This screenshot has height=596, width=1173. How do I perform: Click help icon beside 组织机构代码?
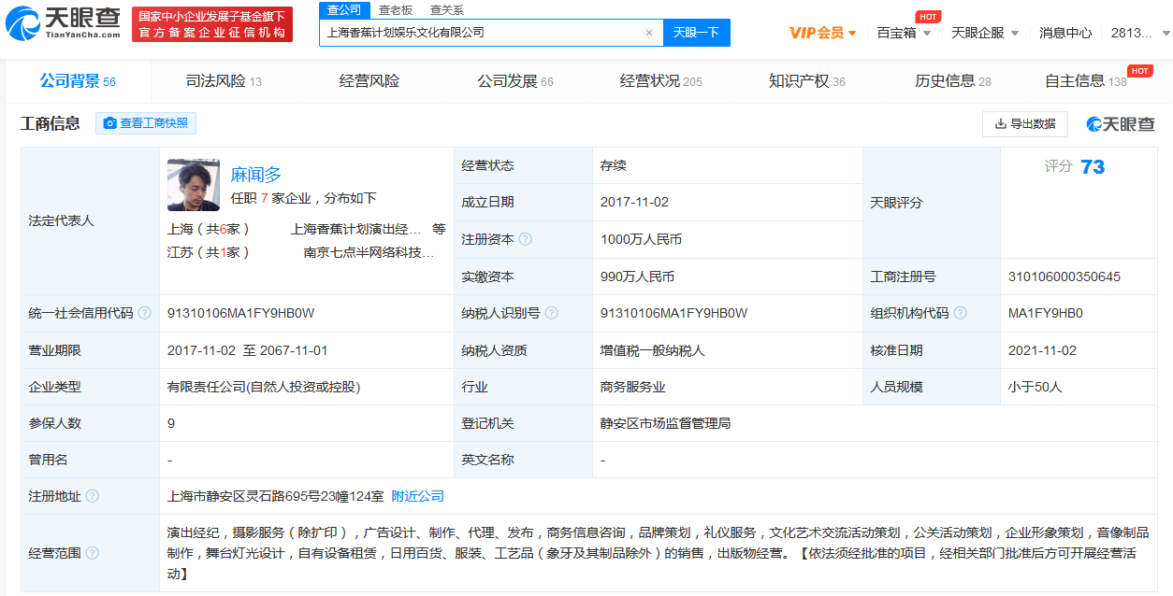[x=960, y=313]
